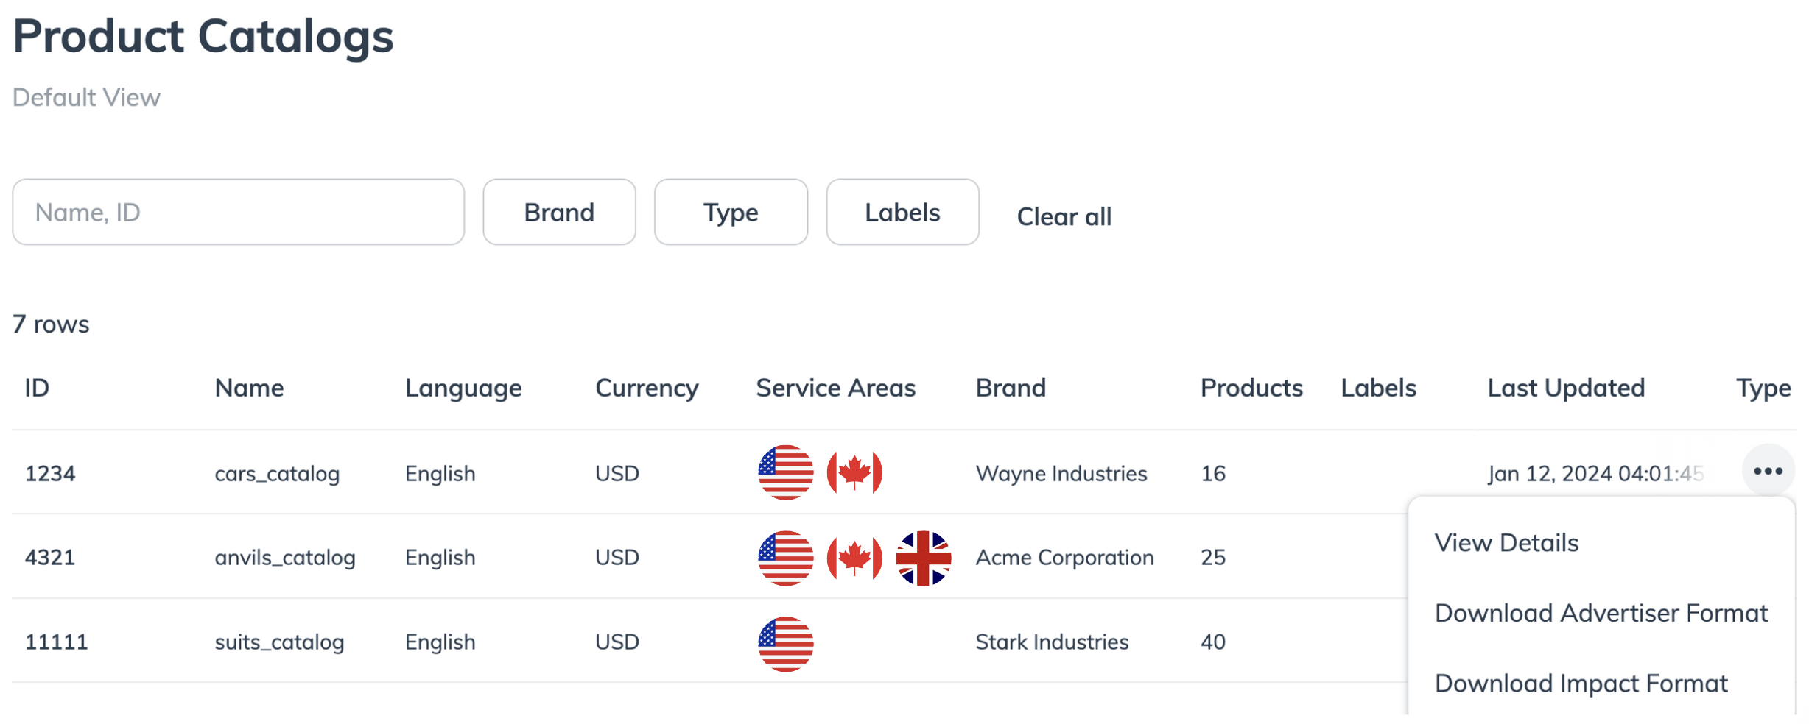Click UK flag in anvils_catalog row
Viewport: 1809px width, 724px height.
pyautogui.click(x=923, y=558)
